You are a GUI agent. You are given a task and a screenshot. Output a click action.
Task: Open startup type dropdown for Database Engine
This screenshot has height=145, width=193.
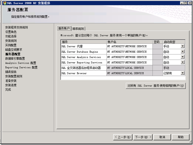click(183, 52)
